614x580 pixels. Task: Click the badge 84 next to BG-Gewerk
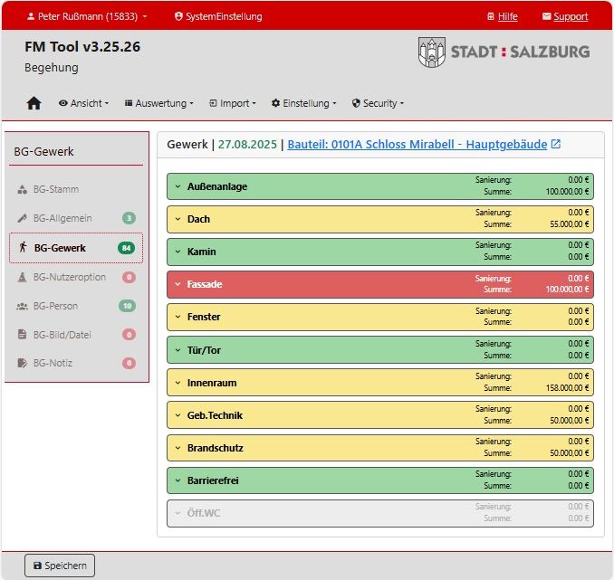click(126, 248)
